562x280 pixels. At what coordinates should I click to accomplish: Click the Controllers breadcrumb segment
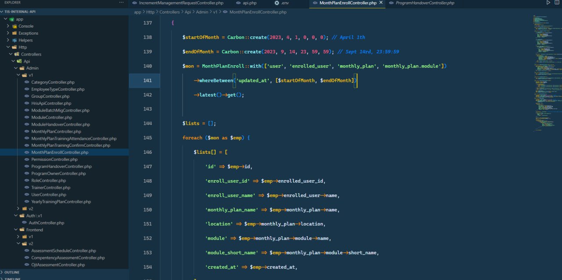[169, 12]
